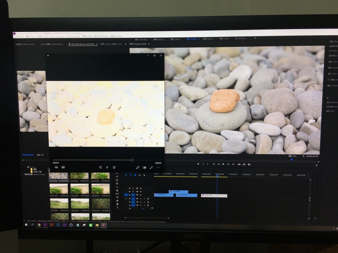Open timeline display settings wrench
The image size is (338, 253).
click(x=144, y=175)
